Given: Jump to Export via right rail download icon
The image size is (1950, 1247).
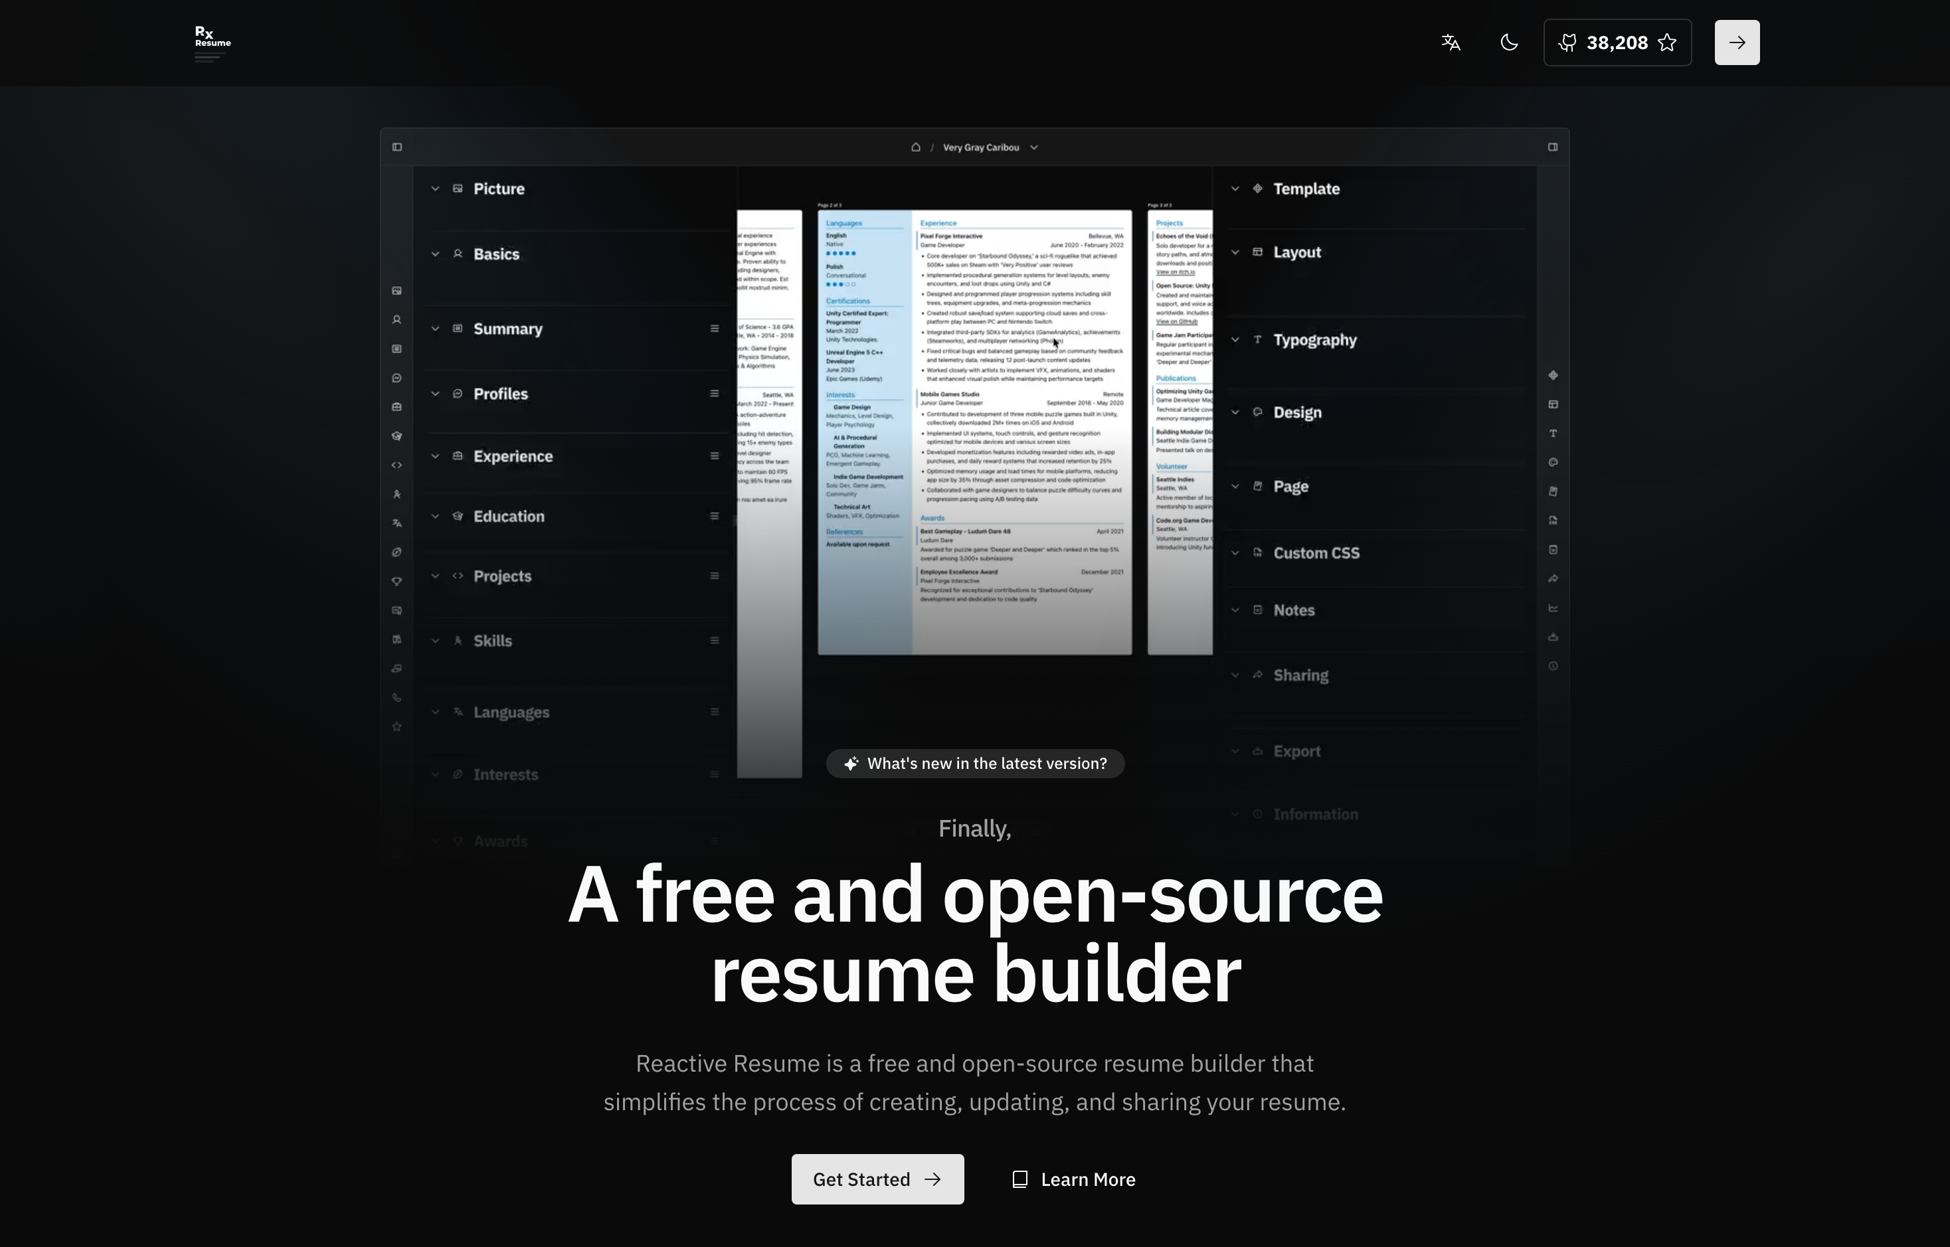Looking at the screenshot, I should [x=1553, y=637].
